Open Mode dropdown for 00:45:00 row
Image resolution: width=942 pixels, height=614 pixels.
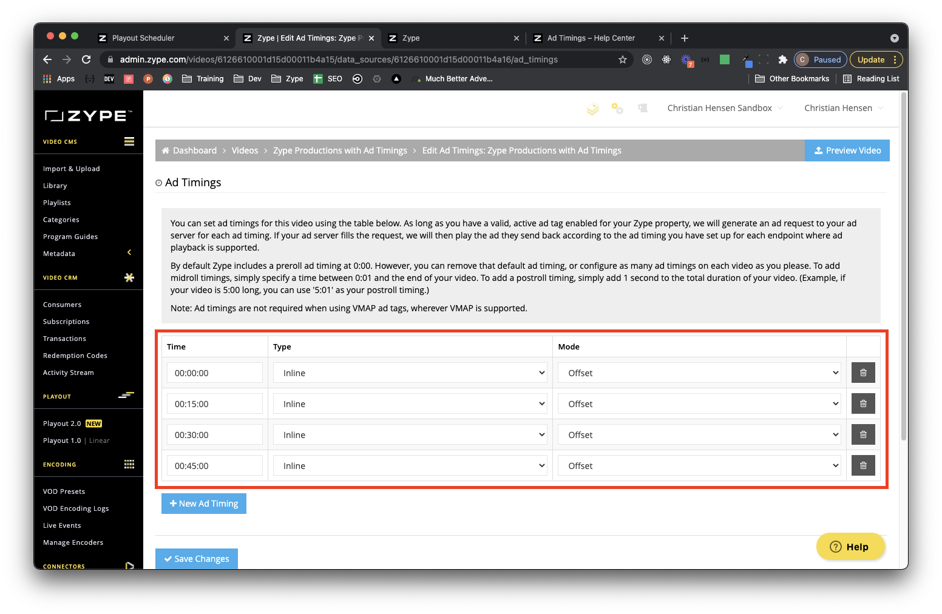pos(699,465)
